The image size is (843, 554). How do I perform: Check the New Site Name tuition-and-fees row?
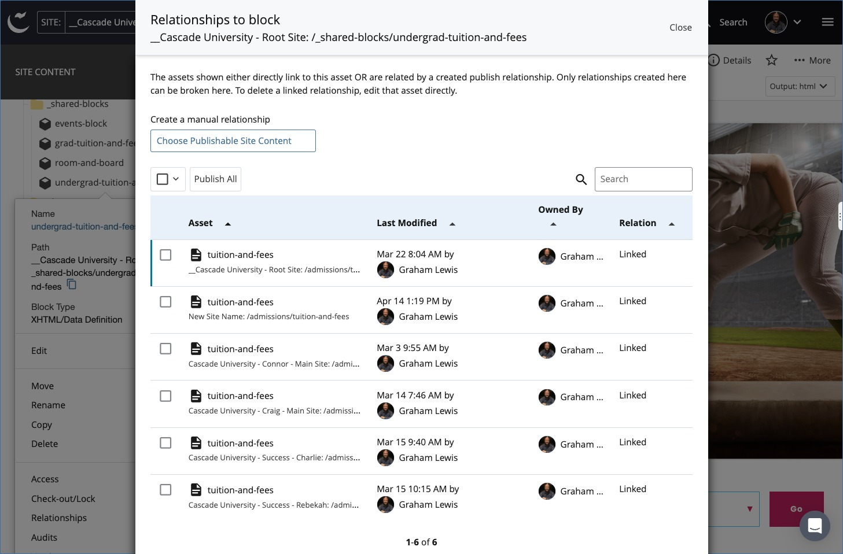point(165,302)
